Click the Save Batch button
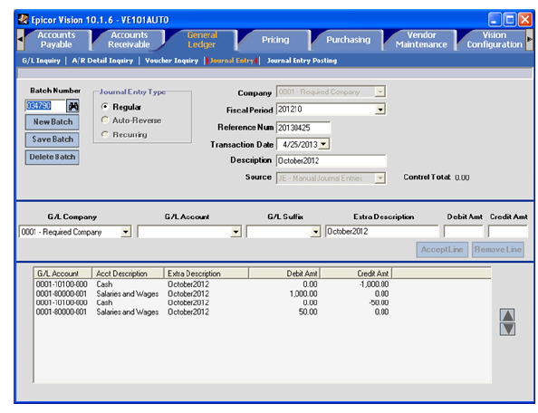 (x=53, y=139)
